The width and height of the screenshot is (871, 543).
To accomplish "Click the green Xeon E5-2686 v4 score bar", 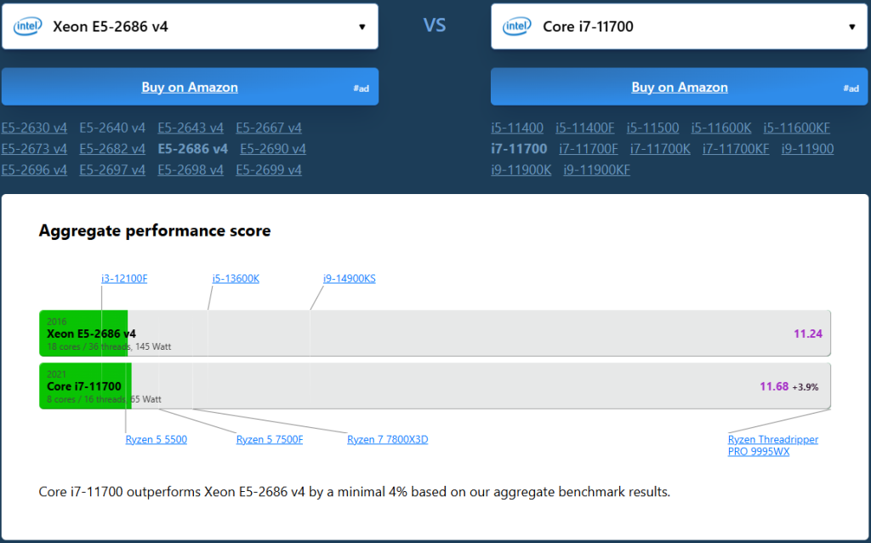I will 83,334.
